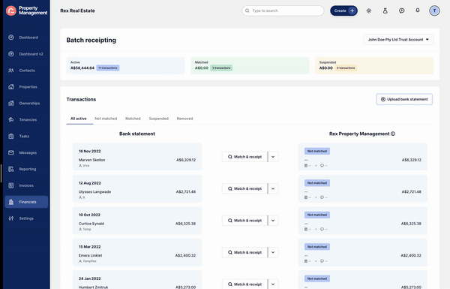Select the Matched summary card

[x=250, y=66]
